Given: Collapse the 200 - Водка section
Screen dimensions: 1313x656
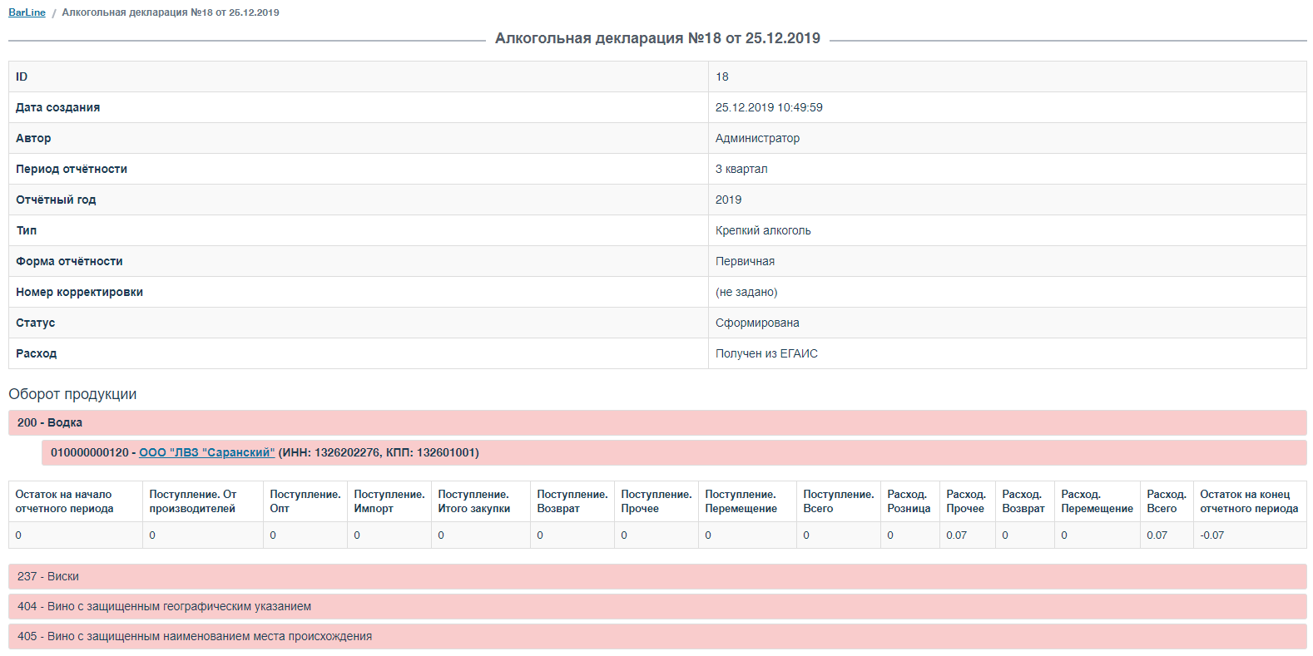Looking at the screenshot, I should coord(657,422).
